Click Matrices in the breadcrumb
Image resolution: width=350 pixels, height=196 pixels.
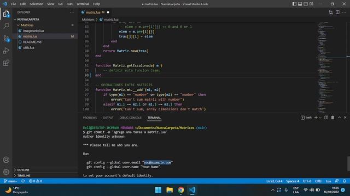point(88,20)
